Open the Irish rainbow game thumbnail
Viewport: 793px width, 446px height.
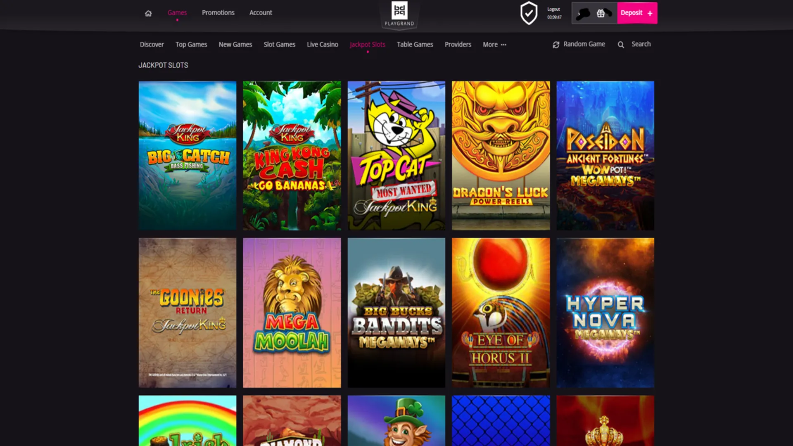(188, 420)
